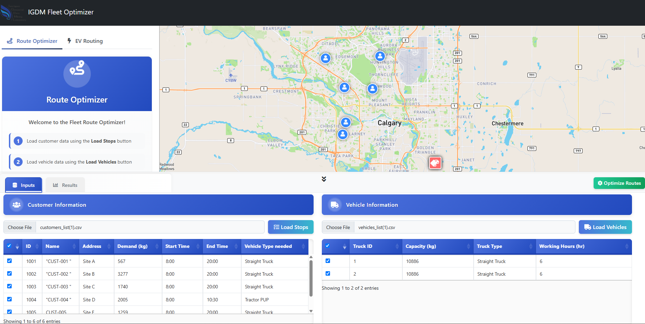Screen dimensions: 645x324
Task: Toggle checkbox for Truck ID 2
Action: tap(328, 273)
